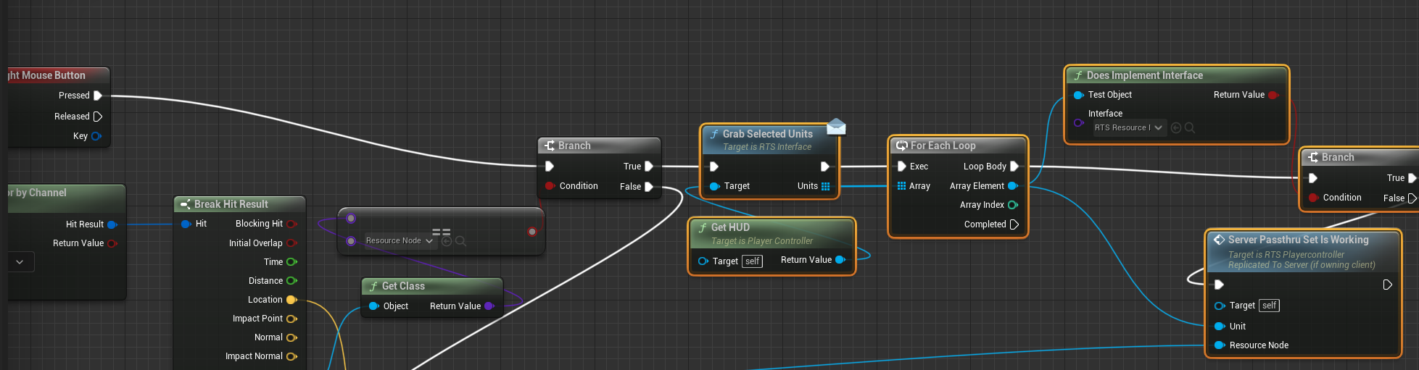The image size is (1419, 370).
Task: Select the Get HUD node title
Action: pos(730,227)
